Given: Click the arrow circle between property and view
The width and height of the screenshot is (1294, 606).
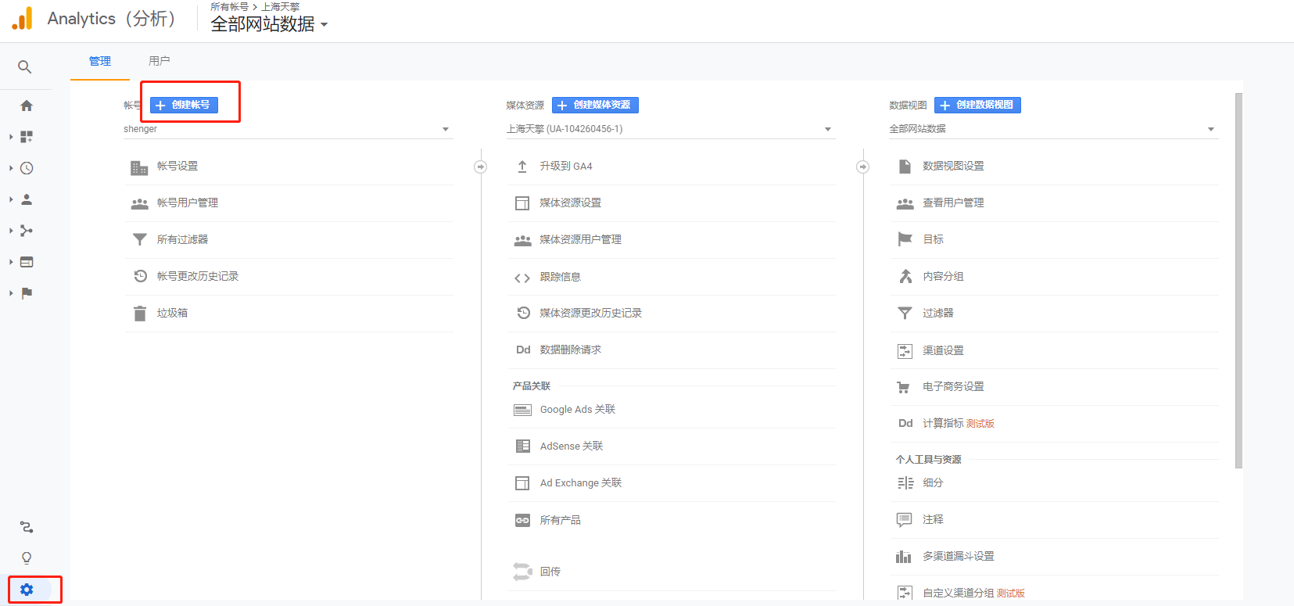Looking at the screenshot, I should 863,167.
